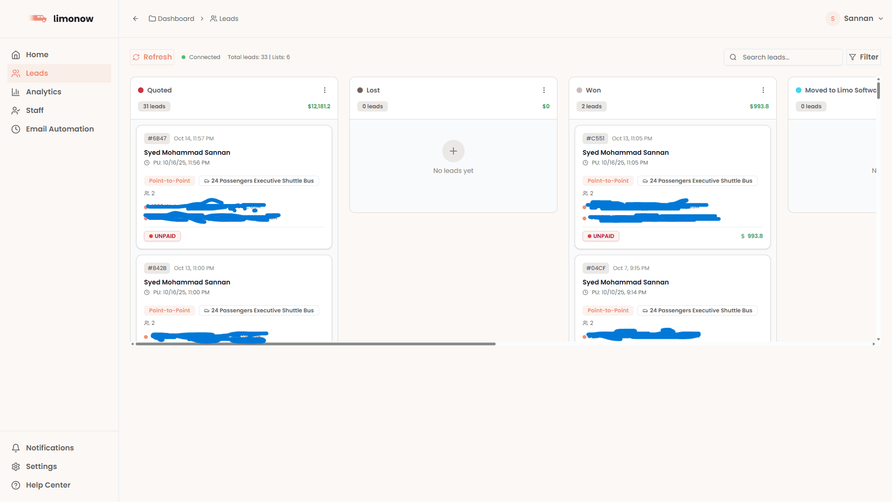Select Home in the sidebar menu
Viewport: 892px width, 502px height.
tap(37, 54)
